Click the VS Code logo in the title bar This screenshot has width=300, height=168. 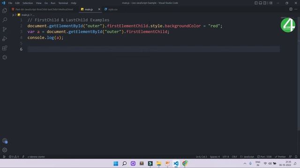point(3,3)
